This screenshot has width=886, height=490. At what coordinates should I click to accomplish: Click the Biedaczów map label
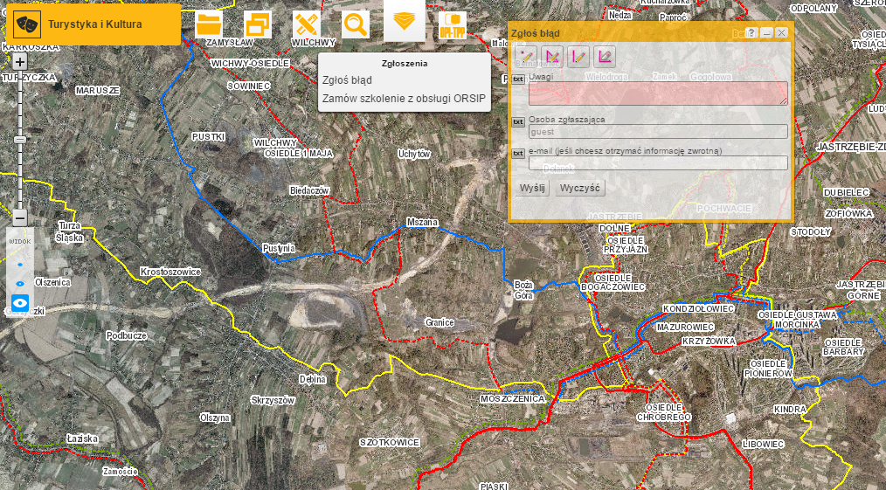309,190
